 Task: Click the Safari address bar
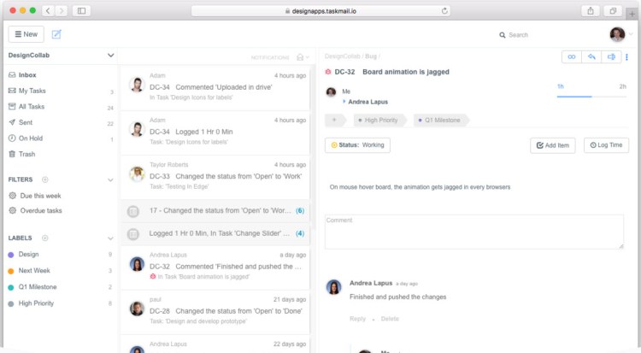(x=320, y=11)
